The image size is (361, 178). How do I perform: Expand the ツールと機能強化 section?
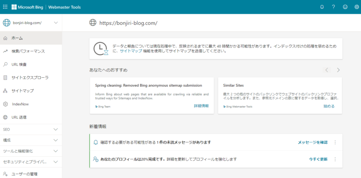[x=31, y=151]
